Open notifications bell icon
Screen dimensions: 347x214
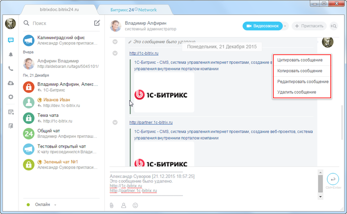click(10, 54)
